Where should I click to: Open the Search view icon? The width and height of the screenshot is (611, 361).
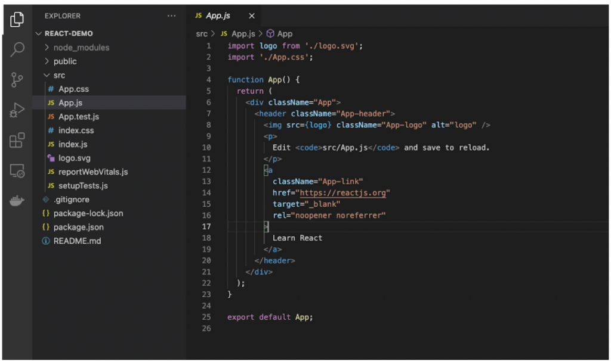17,49
